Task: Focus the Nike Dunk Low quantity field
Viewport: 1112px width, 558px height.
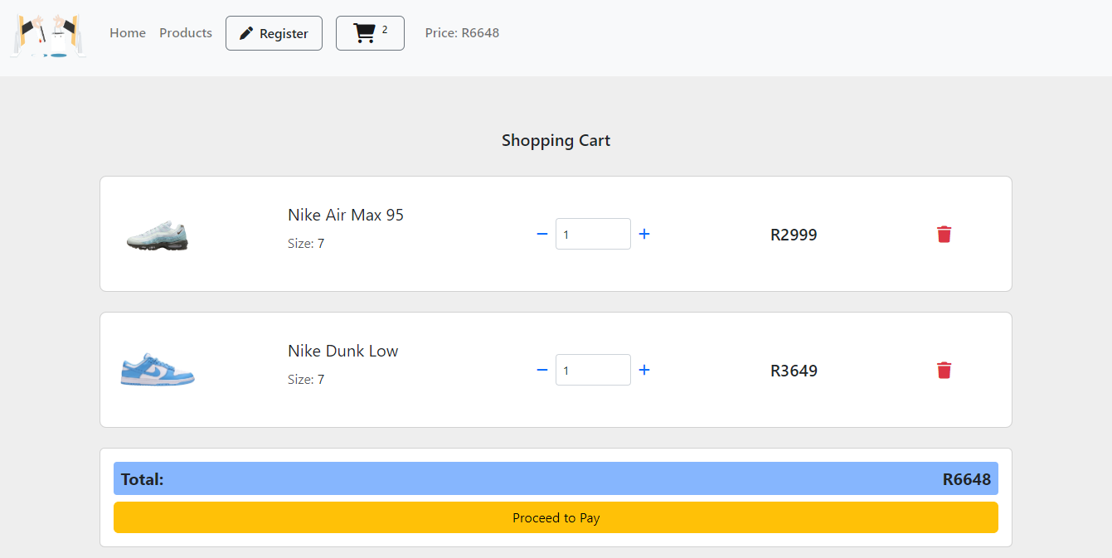Action: (593, 370)
